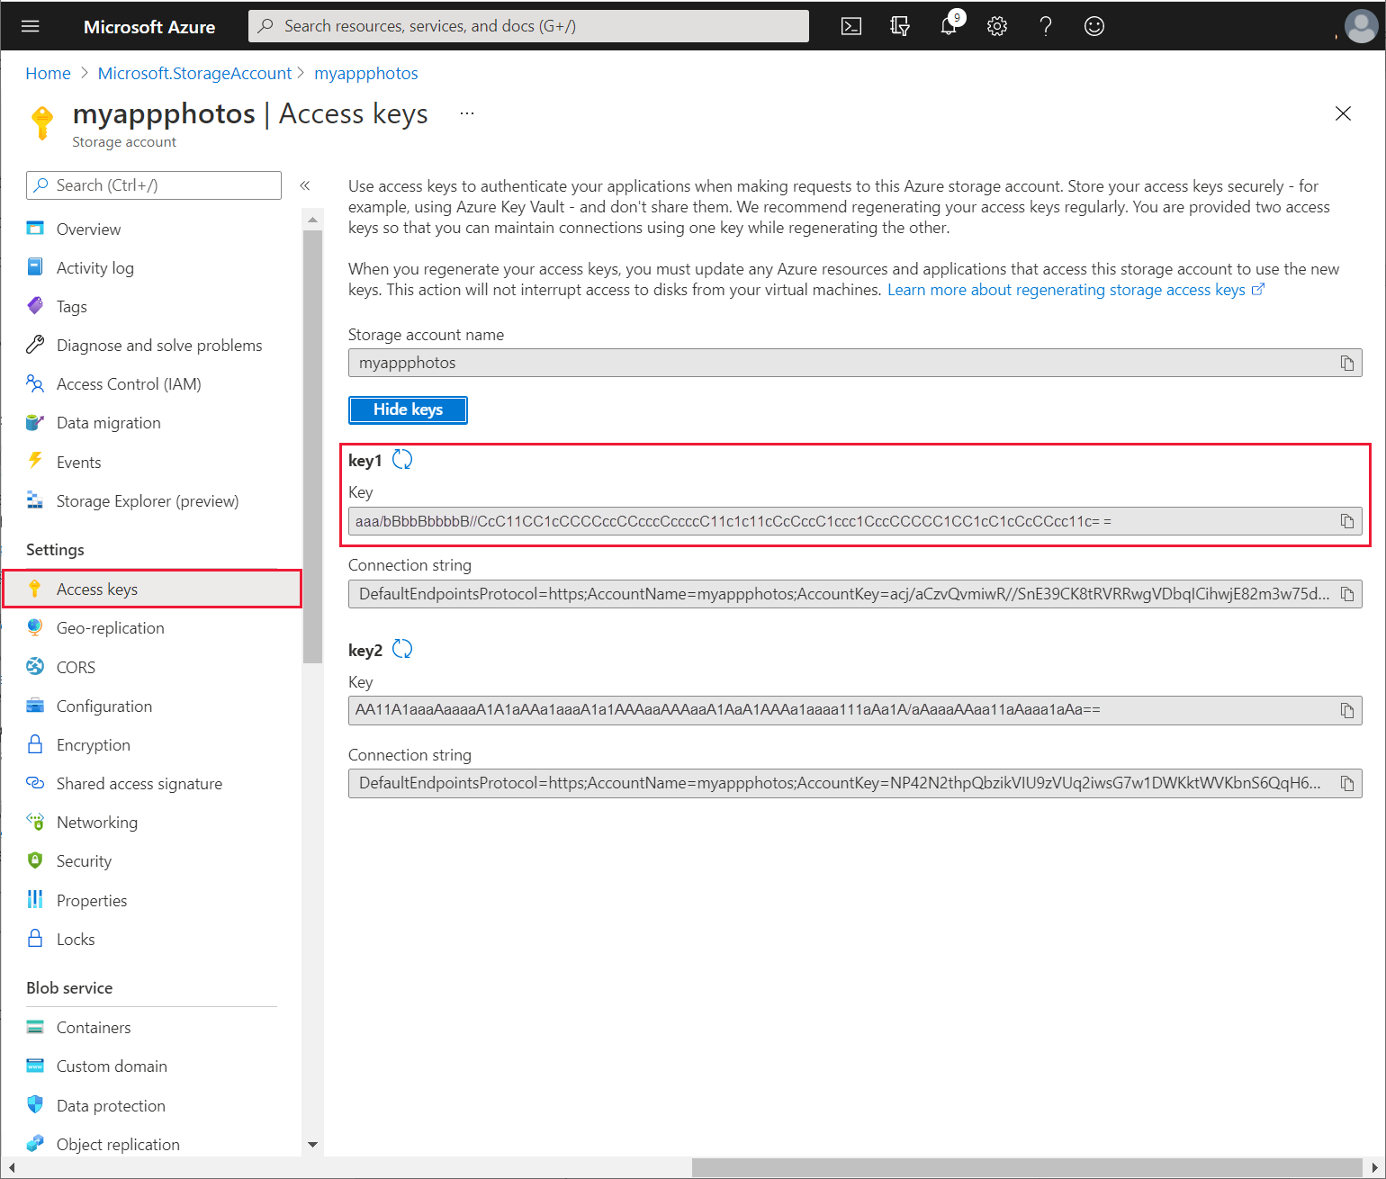Open Events menu item
The width and height of the screenshot is (1386, 1179).
(78, 463)
